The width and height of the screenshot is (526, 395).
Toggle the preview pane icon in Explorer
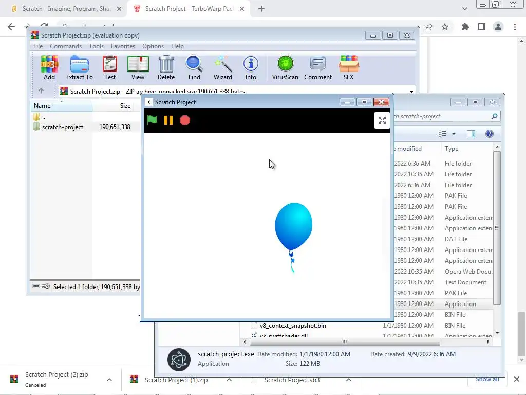point(471,134)
